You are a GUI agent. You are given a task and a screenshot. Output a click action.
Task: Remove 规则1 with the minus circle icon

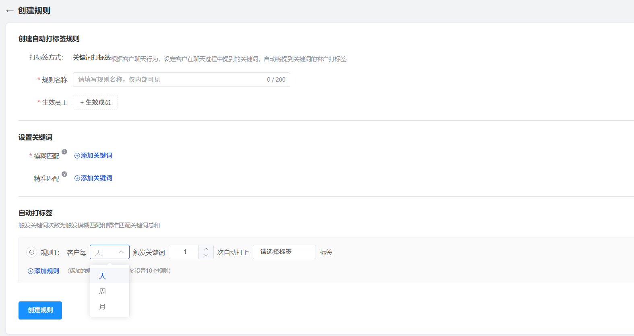(31, 252)
